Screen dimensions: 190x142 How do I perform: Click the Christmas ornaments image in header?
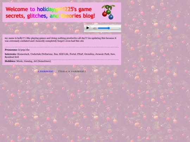[108, 12]
